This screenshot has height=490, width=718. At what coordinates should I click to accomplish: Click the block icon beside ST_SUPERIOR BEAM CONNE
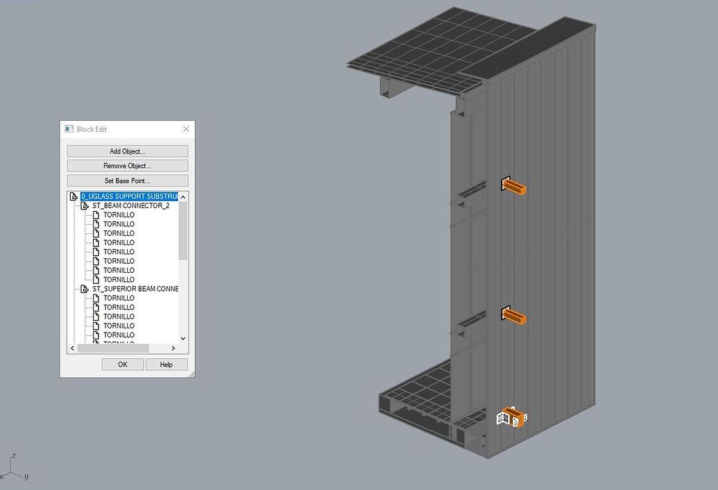83,289
